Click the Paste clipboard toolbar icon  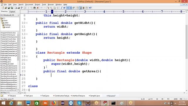[x=35, y=8]
